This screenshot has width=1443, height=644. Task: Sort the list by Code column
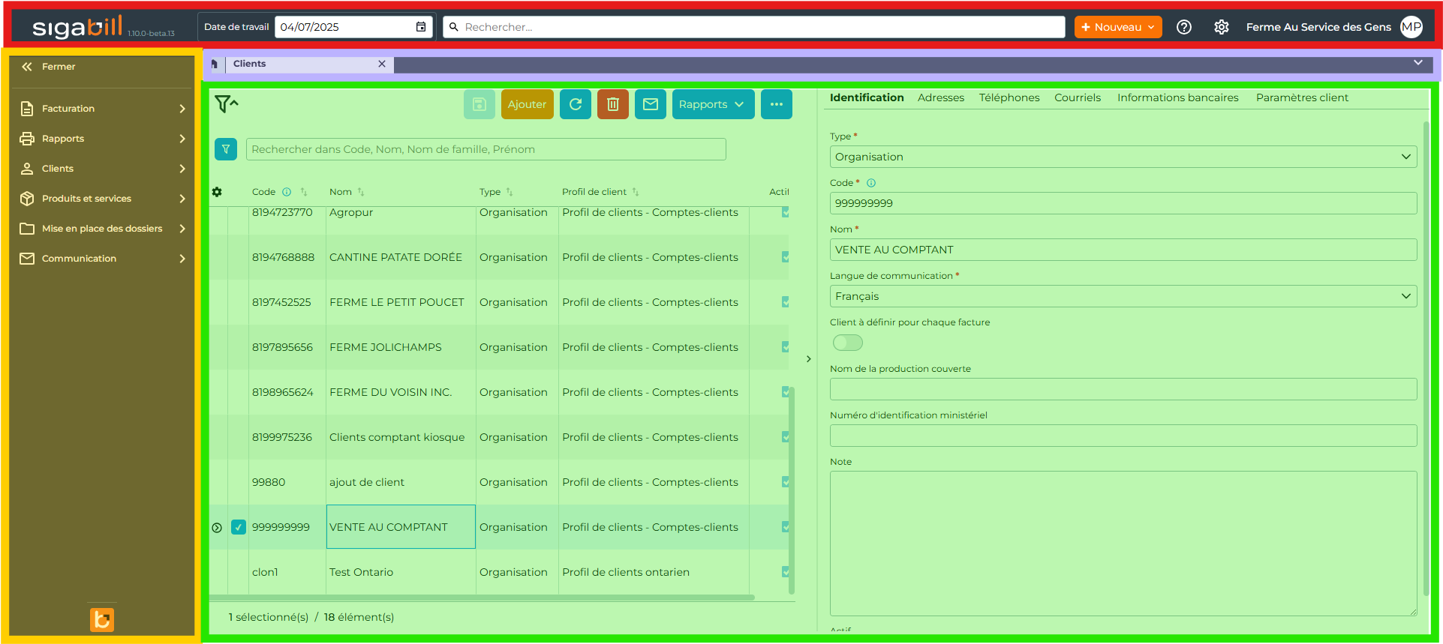(304, 192)
